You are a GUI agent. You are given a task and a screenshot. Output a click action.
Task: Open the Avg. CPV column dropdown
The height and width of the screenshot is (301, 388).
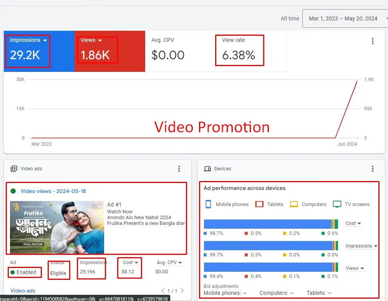point(180,263)
